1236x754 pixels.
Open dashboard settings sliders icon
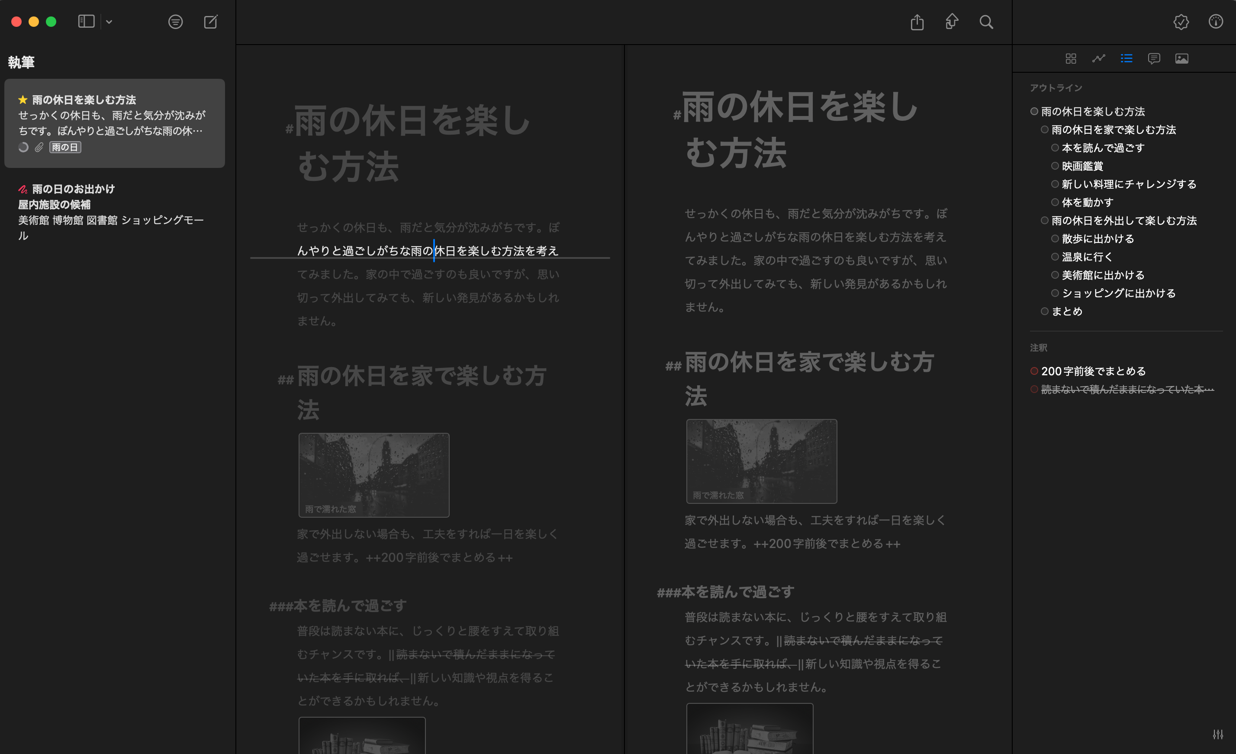[1218, 735]
